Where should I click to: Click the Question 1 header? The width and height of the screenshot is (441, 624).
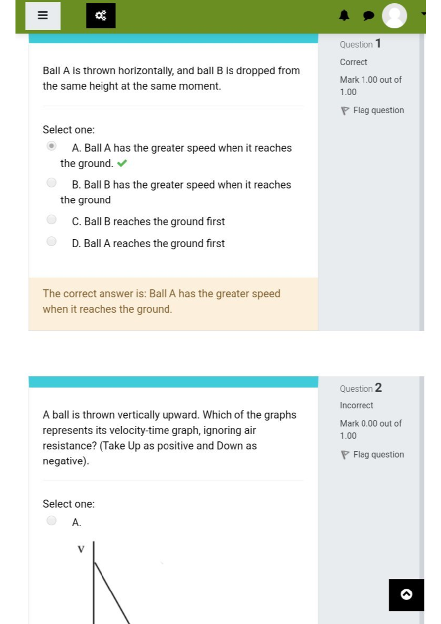point(360,44)
